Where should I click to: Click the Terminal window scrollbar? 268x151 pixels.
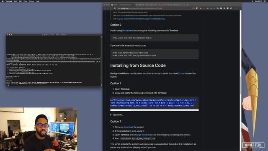[101, 61]
